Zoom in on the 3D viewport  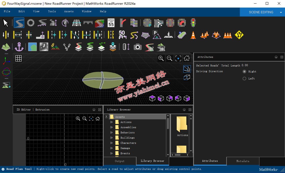(x=161, y=58)
